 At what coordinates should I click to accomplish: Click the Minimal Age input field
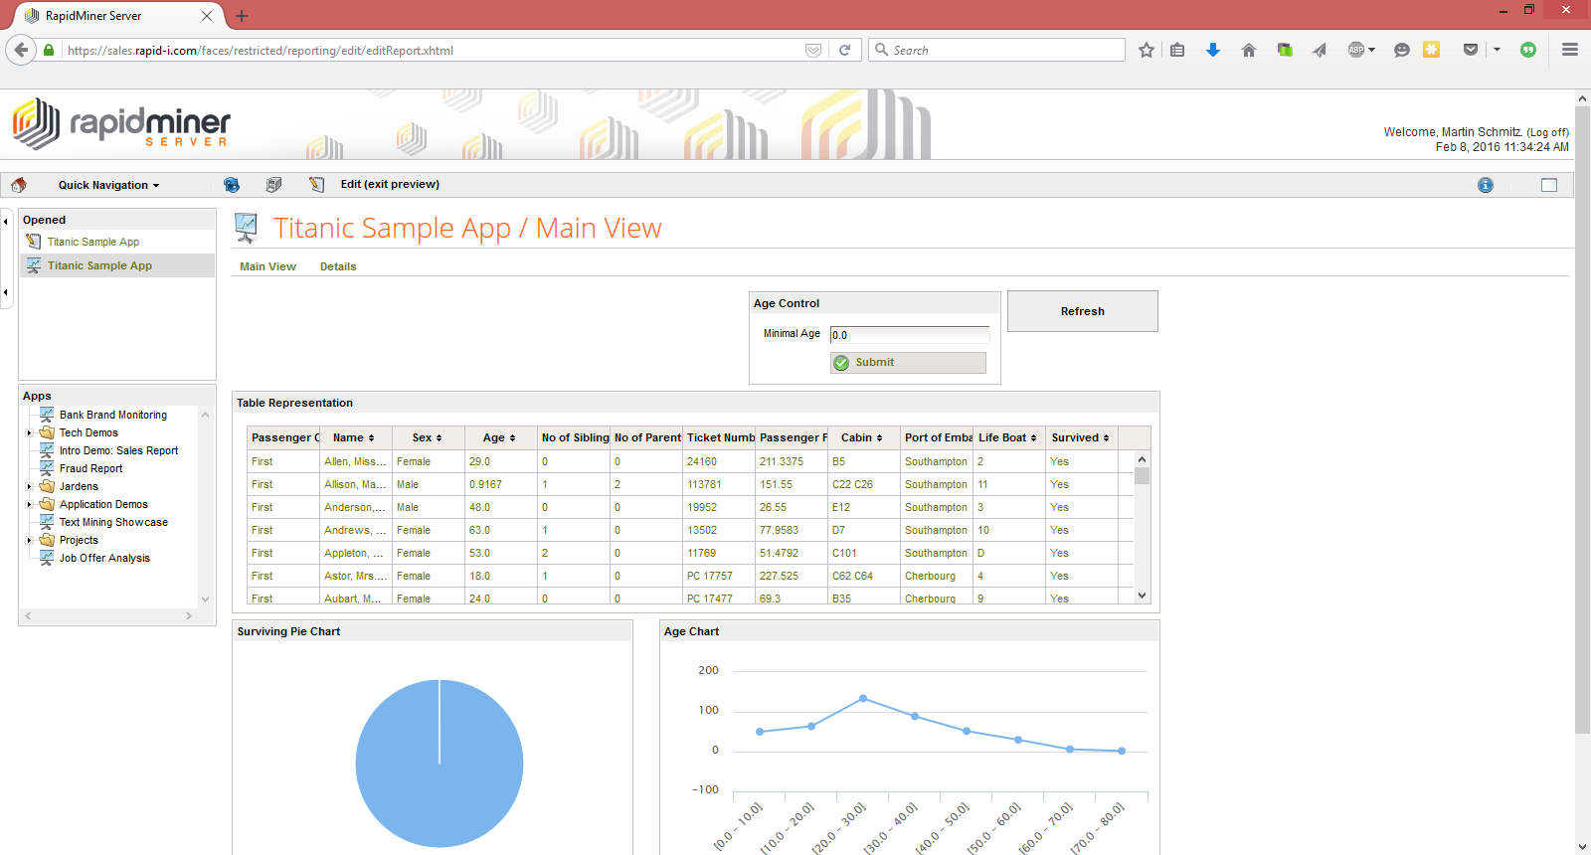click(x=909, y=335)
